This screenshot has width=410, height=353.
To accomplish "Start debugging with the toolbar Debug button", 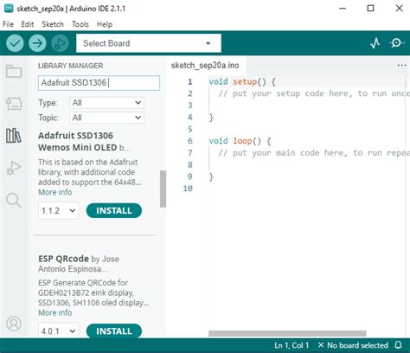I will [x=60, y=43].
